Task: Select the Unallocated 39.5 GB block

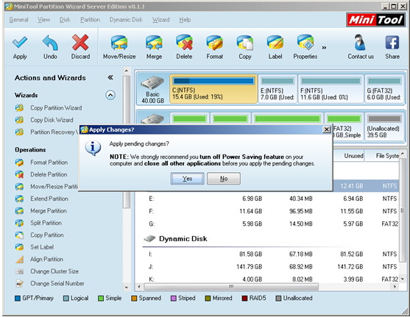Action: pyautogui.click(x=384, y=127)
